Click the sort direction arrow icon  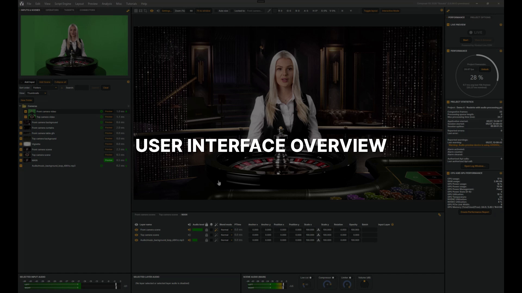click(x=62, y=88)
